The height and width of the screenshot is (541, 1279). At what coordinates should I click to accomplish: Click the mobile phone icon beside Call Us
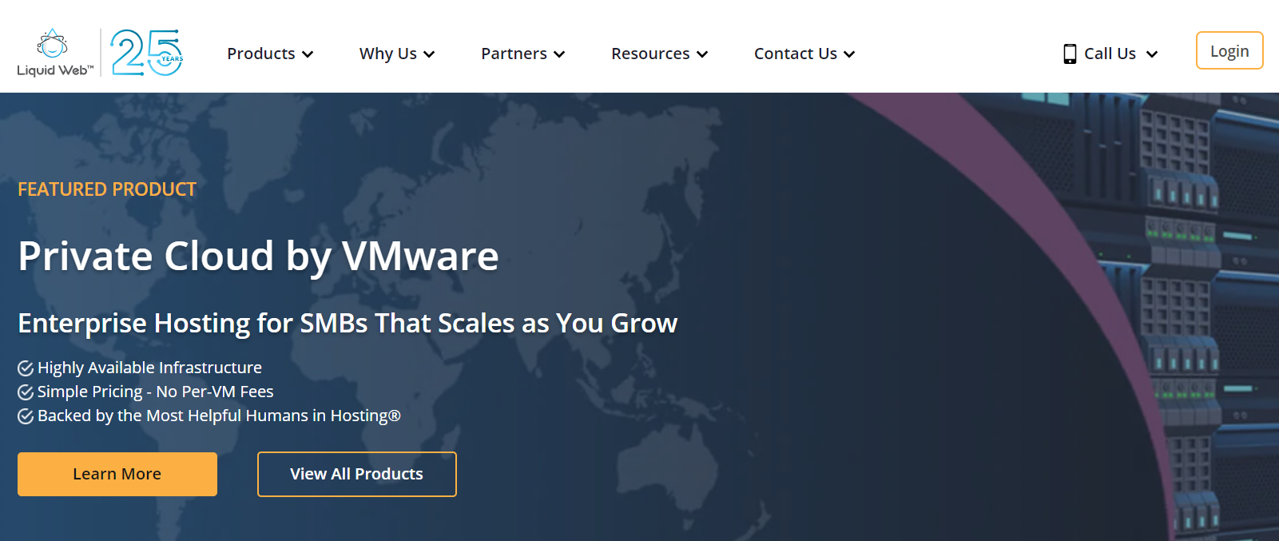click(x=1070, y=54)
